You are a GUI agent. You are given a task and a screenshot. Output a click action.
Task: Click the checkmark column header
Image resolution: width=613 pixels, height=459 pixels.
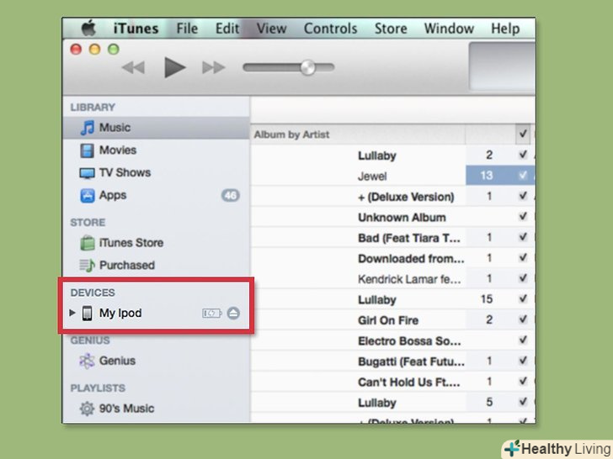[x=523, y=135]
